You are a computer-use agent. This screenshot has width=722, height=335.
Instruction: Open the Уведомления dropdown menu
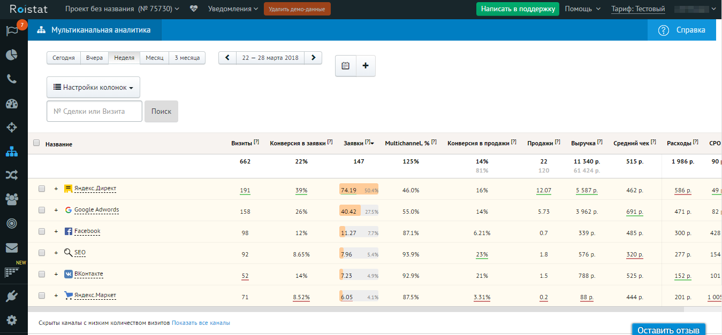[x=233, y=9]
